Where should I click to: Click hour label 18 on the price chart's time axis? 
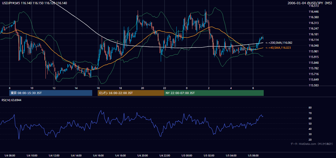click(120, 88)
